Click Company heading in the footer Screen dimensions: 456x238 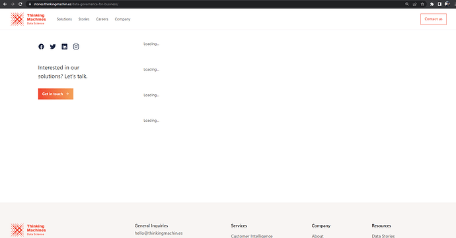point(321,225)
